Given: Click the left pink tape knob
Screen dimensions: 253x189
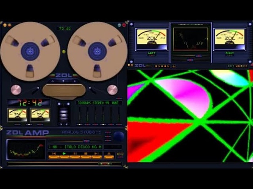Looking at the screenshot, I should (16, 89).
